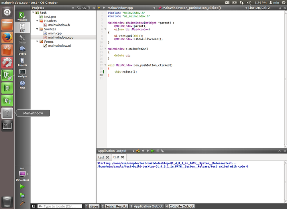Image resolution: width=287 pixels, height=209 pixels.
Task: Collapse the Sources folder
Action: click(x=37, y=29)
